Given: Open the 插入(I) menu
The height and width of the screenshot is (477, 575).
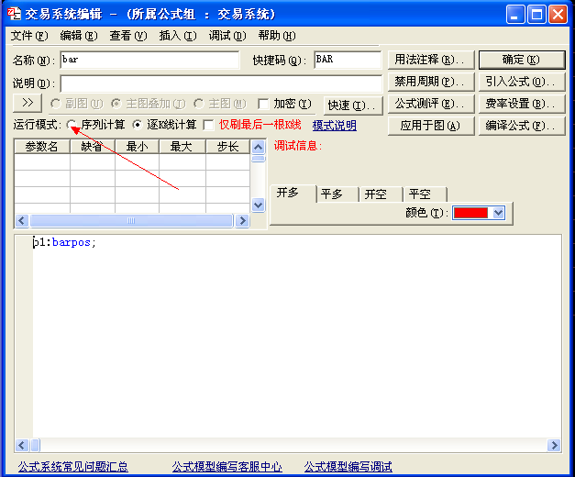Looking at the screenshot, I should point(178,36).
